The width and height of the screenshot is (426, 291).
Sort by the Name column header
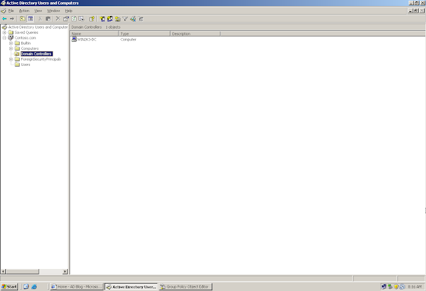pyautogui.click(x=95, y=34)
